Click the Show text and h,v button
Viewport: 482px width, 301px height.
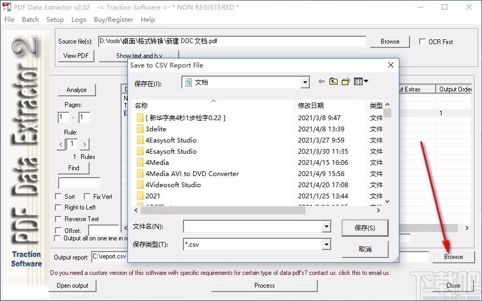coord(139,56)
